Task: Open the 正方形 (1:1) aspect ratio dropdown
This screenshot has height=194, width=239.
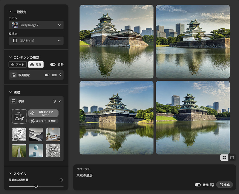Action: [x=36, y=40]
